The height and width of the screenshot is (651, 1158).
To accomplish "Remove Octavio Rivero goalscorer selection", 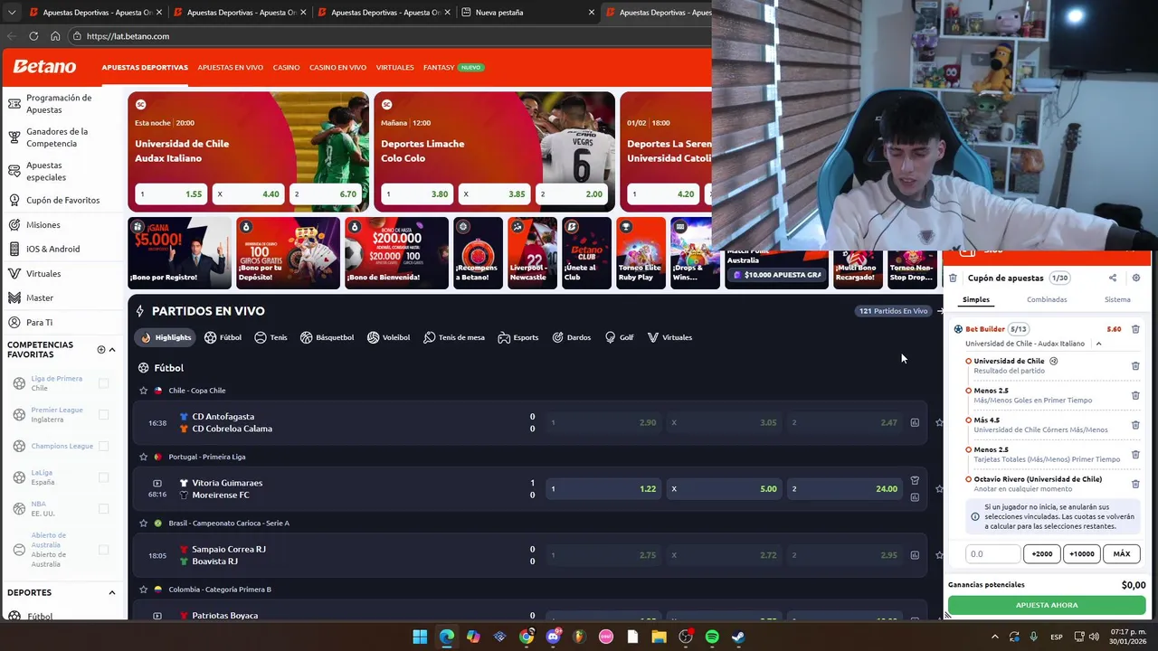I will click(1136, 484).
